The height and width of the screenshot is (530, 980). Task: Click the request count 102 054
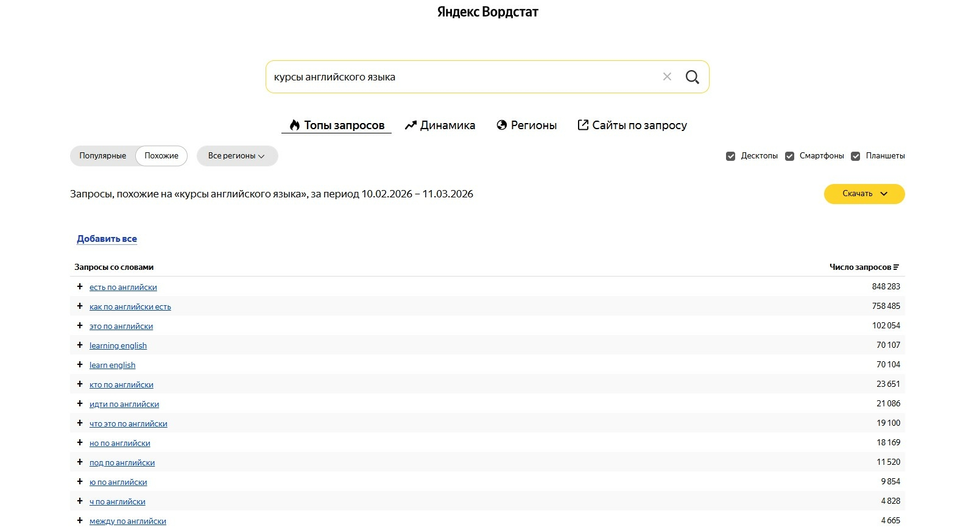886,325
